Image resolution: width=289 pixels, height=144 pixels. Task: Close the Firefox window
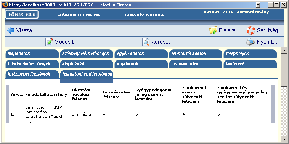point(283,5)
